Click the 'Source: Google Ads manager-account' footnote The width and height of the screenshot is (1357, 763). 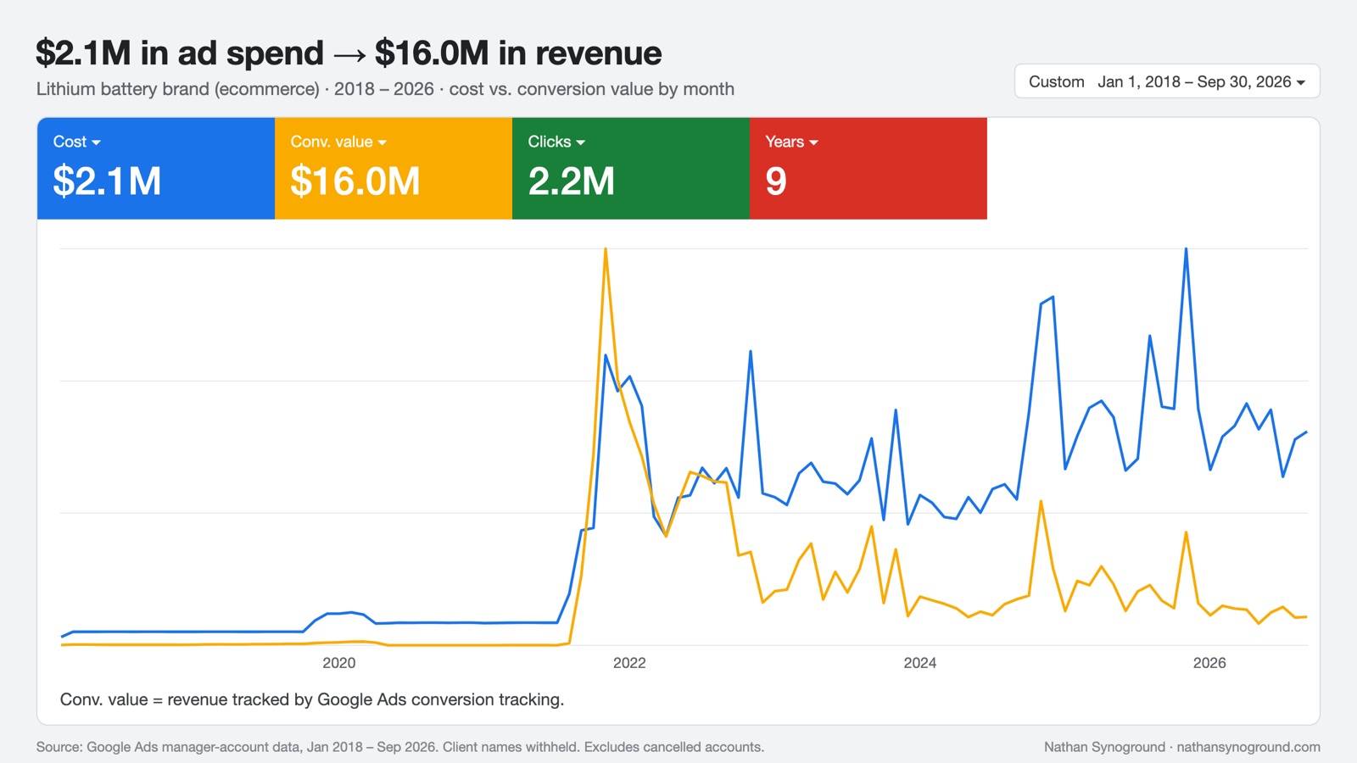tap(400, 747)
